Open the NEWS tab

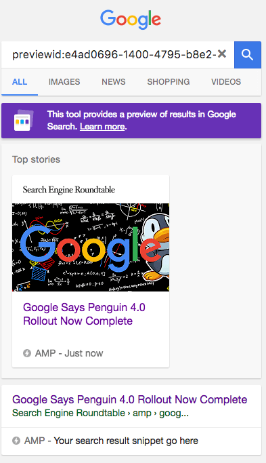tap(114, 82)
